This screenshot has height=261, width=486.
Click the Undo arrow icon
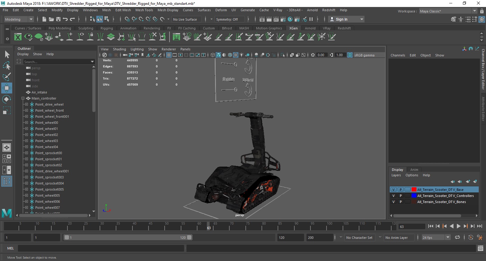point(65,19)
